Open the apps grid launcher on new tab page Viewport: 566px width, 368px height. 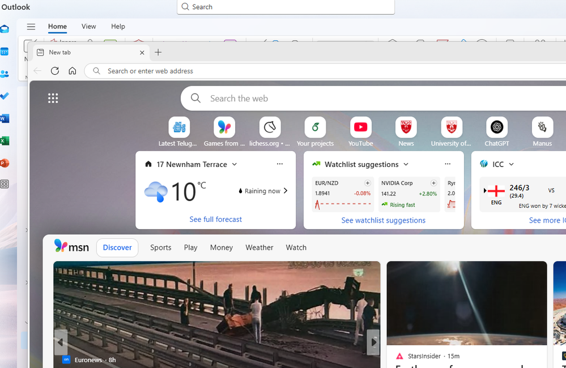pos(53,98)
